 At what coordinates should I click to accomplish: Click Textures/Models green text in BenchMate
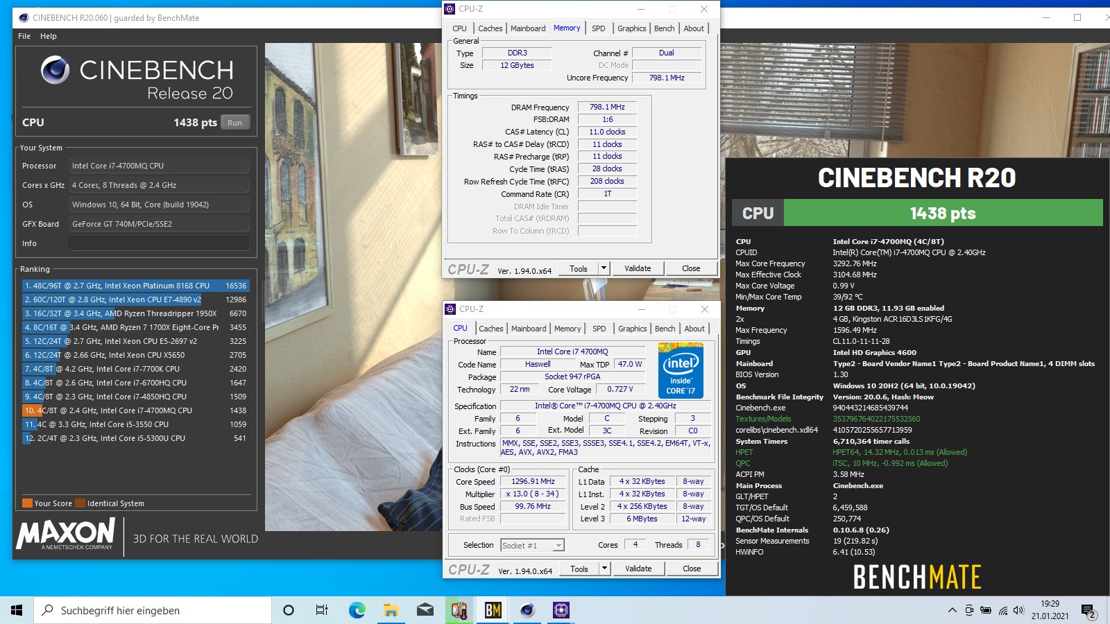pos(763,419)
